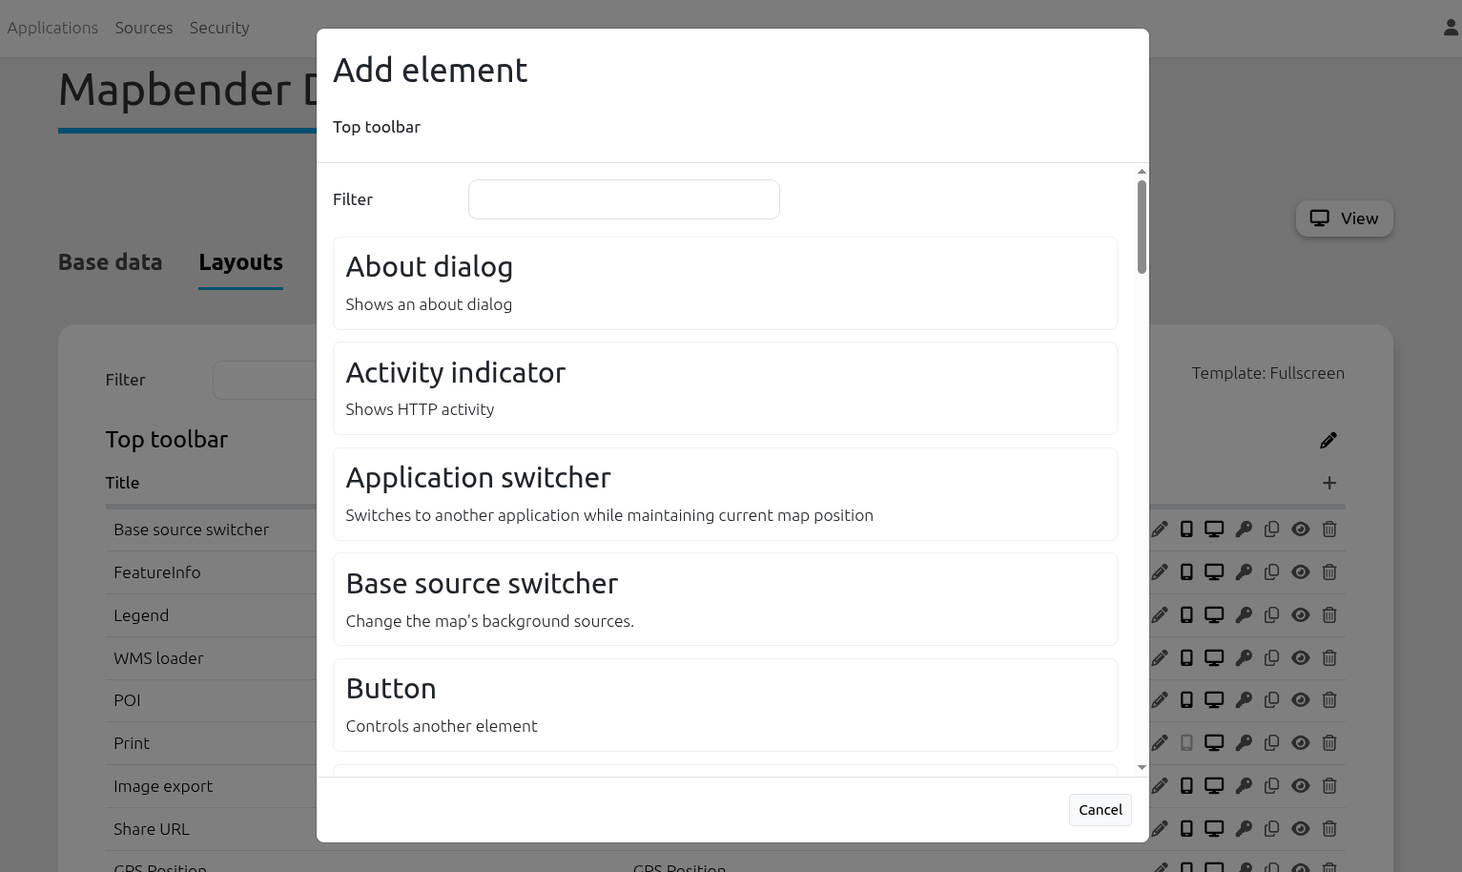This screenshot has height=872, width=1462.
Task: Click the edit pencil for FeatureInfo row
Action: coord(1160,572)
